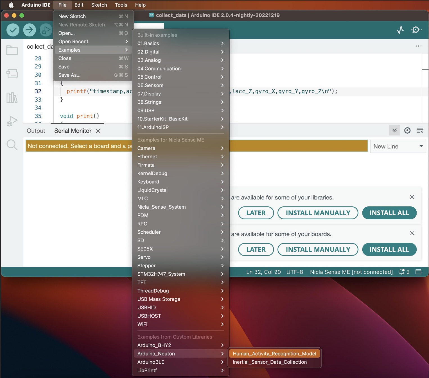This screenshot has height=378, width=429.
Task: Select the collect_data editor tab
Action: (39, 47)
